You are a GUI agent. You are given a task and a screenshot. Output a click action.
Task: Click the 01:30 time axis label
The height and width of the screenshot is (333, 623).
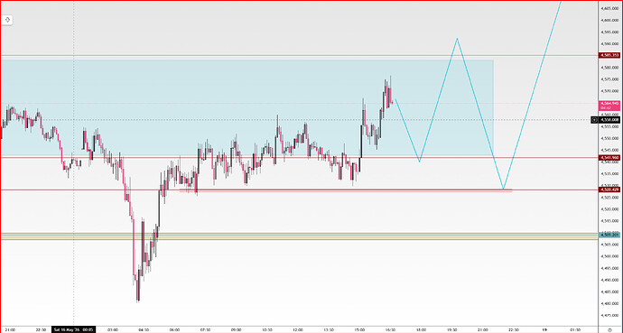[575, 329]
